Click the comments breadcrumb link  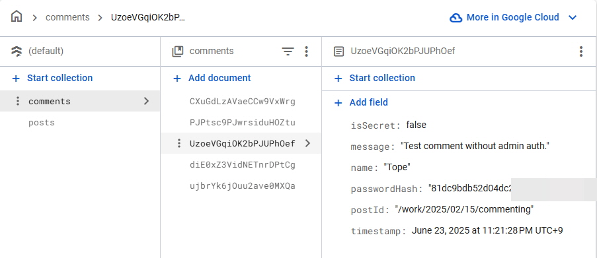coord(67,17)
